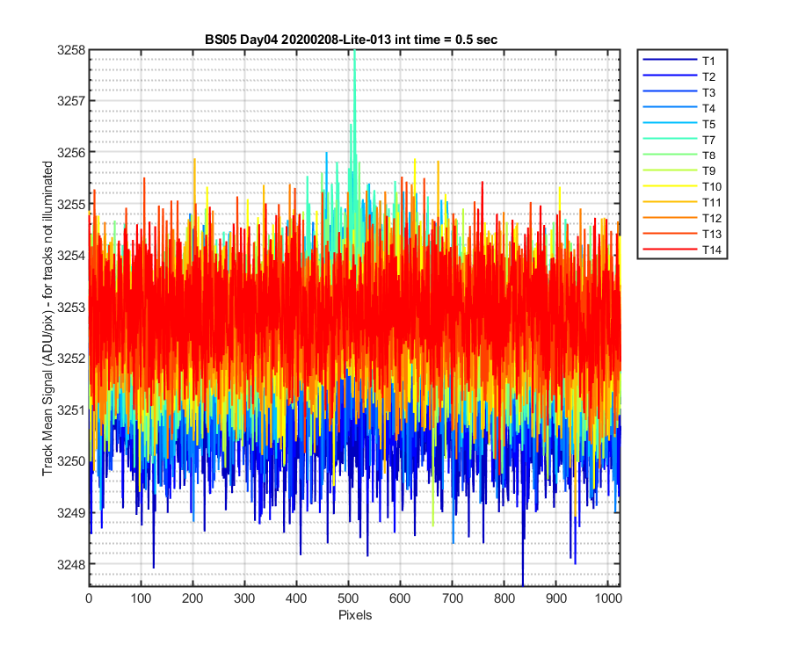Click y-axis tick value 3256
This screenshot has width=791, height=659.
tap(71, 152)
